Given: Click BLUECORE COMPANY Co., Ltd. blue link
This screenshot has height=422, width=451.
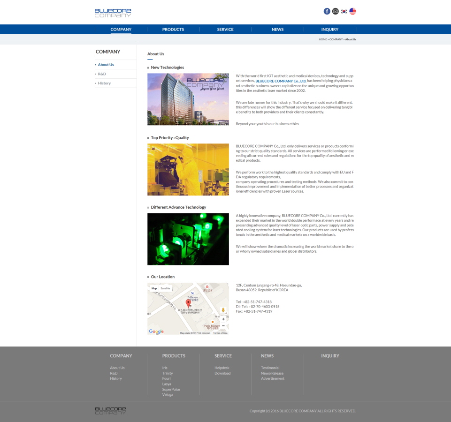Looking at the screenshot, I should click(281, 81).
